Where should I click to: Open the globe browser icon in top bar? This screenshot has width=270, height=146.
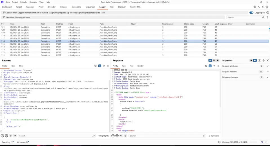pyautogui.click(x=255, y=7)
